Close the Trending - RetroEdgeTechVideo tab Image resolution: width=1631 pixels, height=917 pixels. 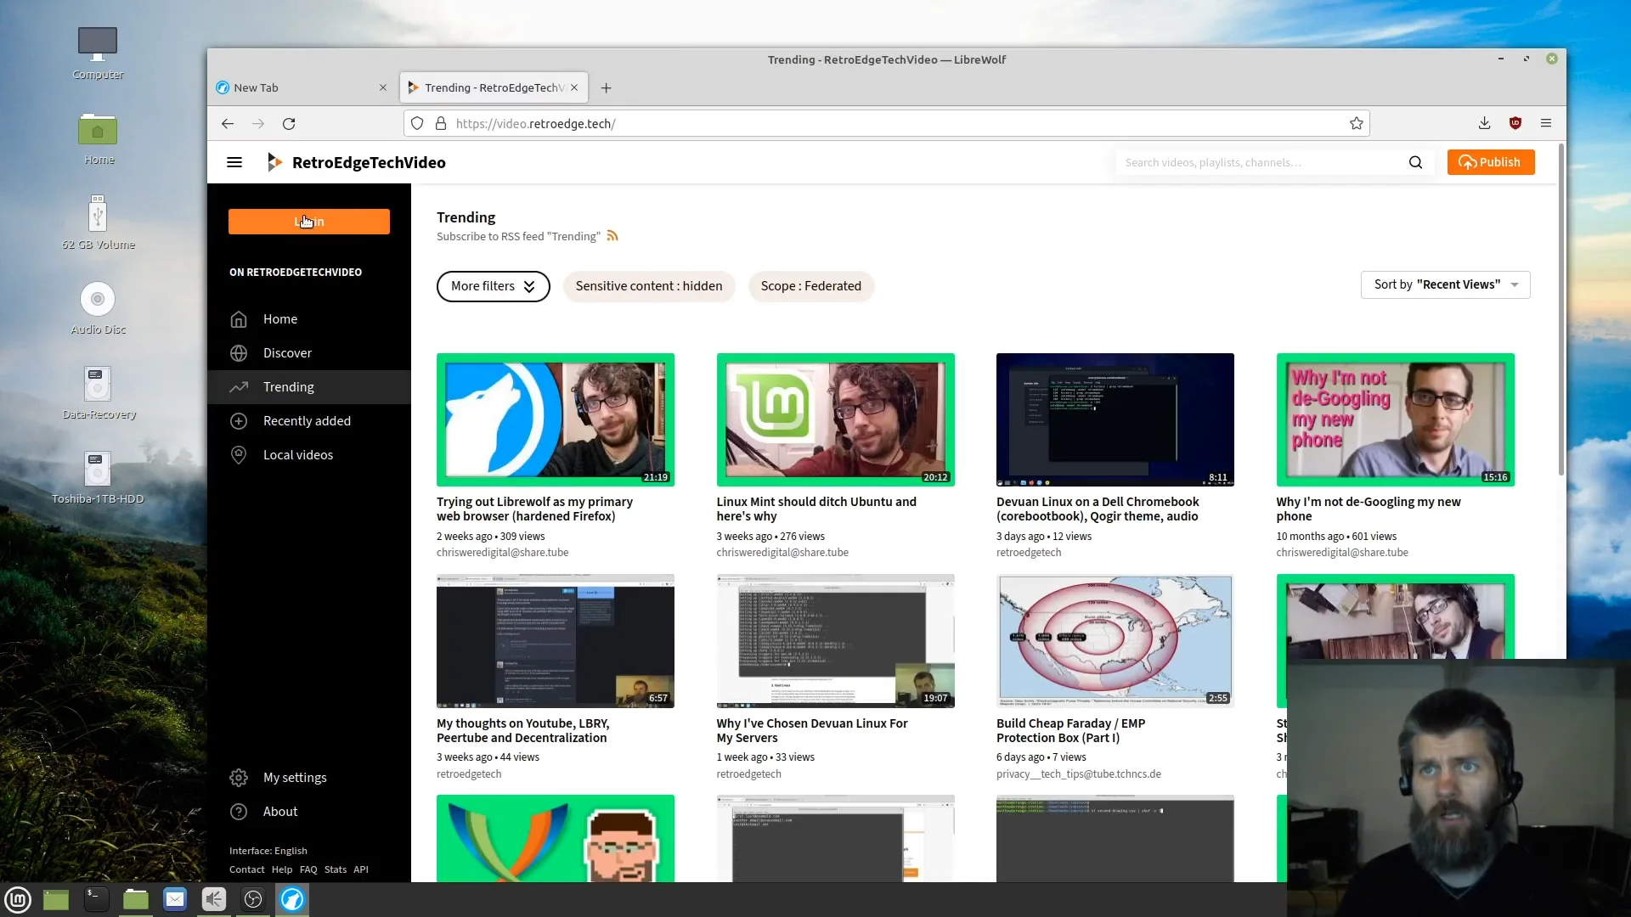574,87
